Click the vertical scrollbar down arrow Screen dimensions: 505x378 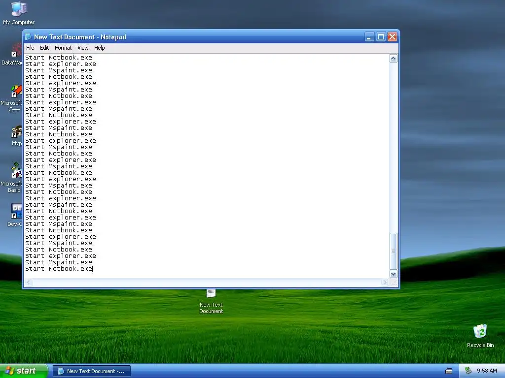point(393,274)
